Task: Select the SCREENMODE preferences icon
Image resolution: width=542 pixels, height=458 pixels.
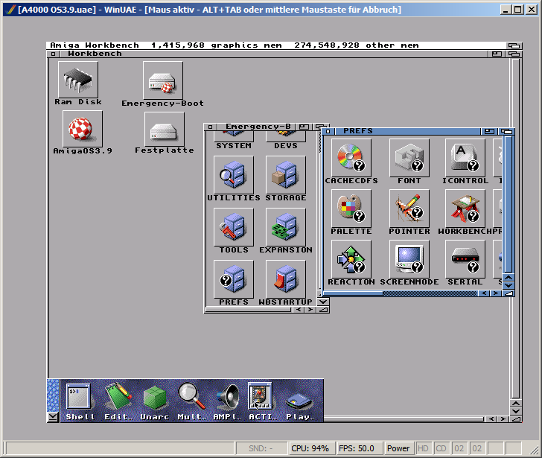Action: (409, 259)
